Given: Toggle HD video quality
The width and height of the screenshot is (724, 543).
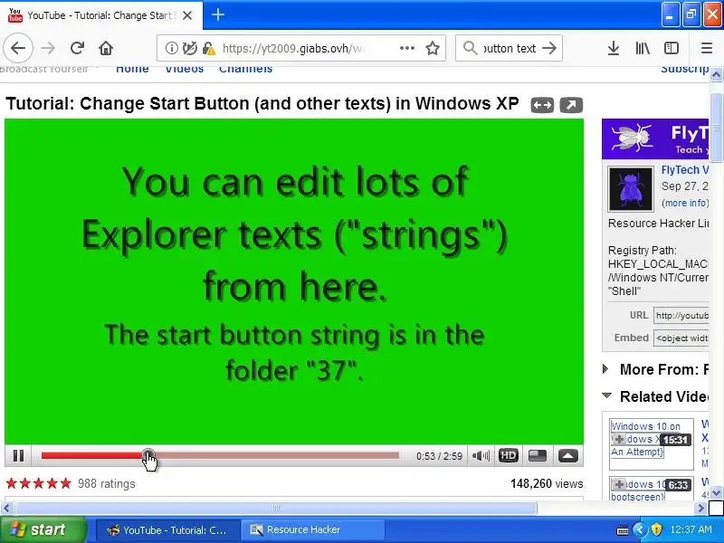Looking at the screenshot, I should click(509, 456).
